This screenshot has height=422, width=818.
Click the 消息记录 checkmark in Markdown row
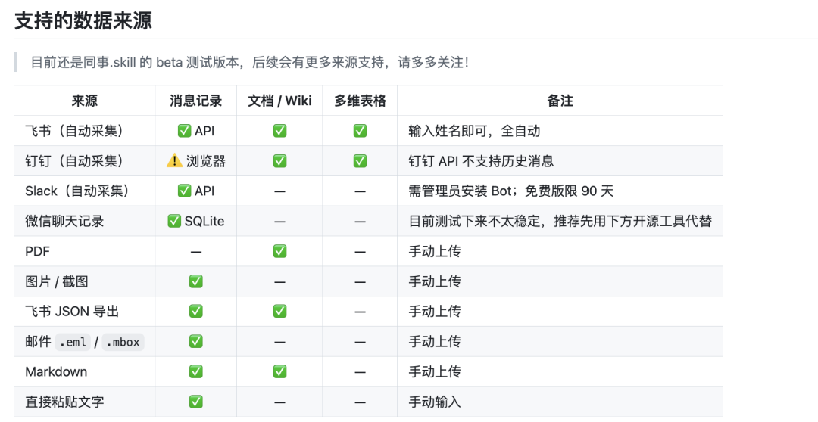[195, 371]
